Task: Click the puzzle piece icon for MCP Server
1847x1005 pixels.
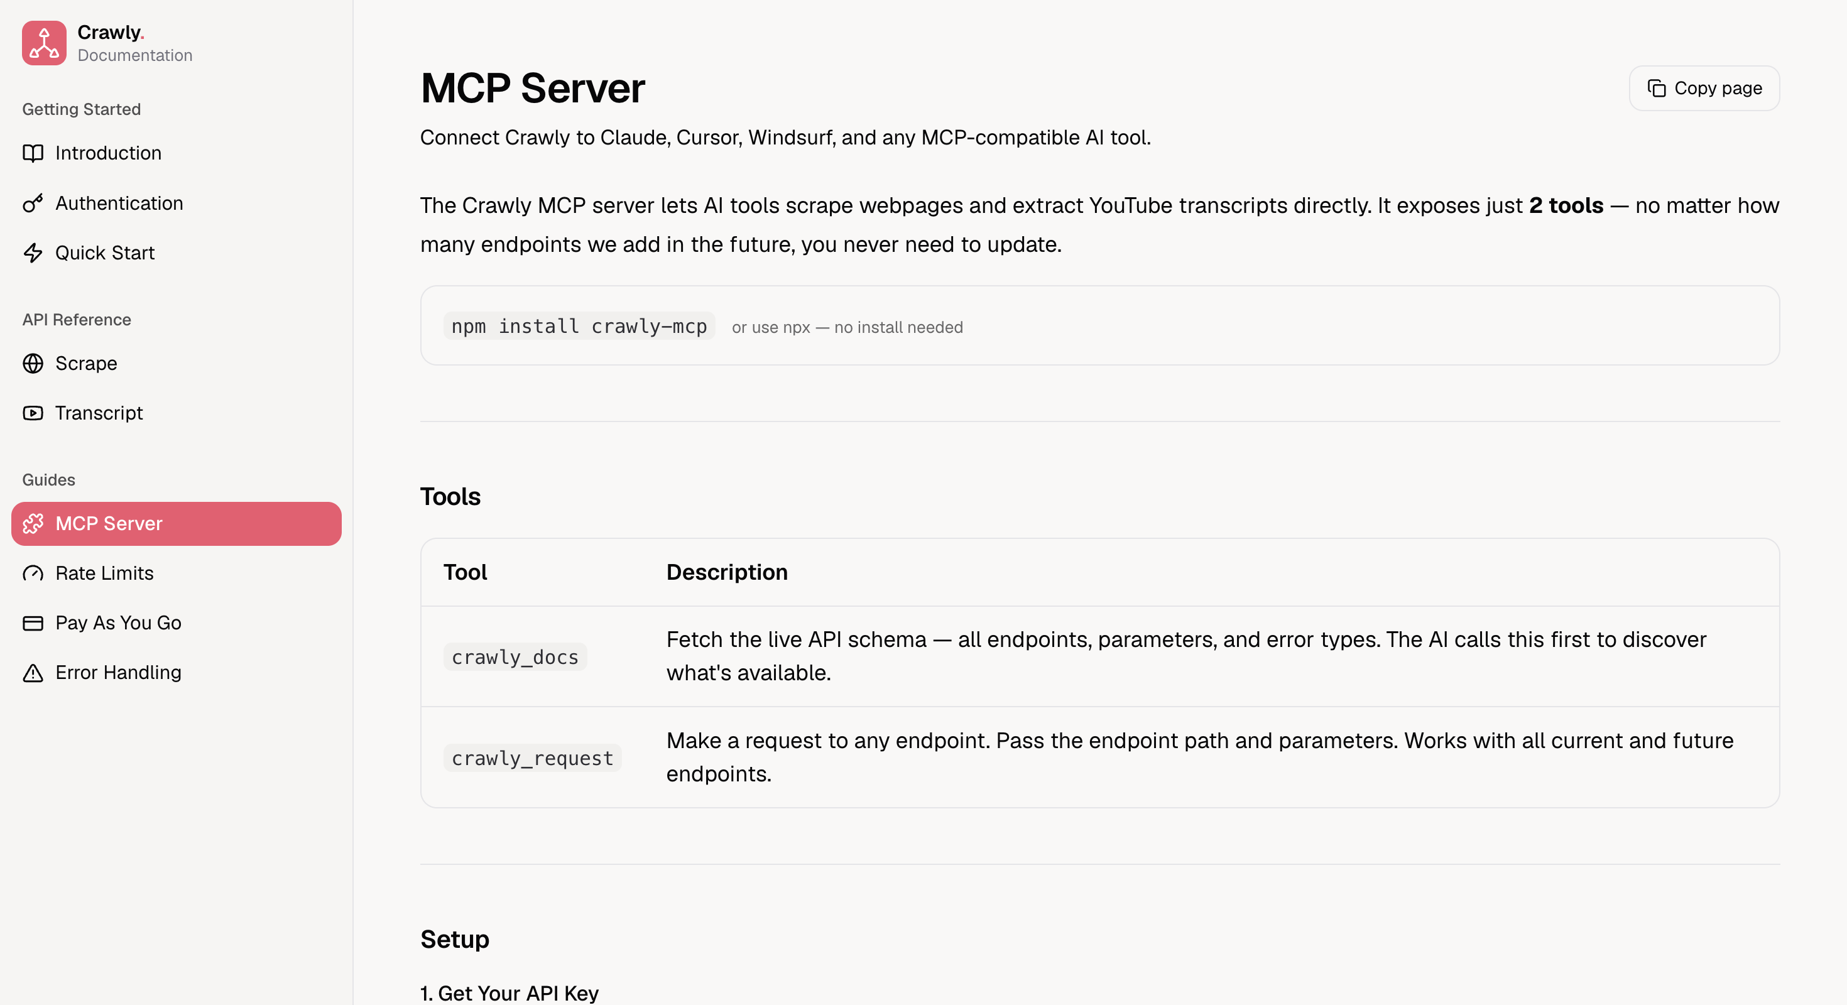Action: (x=33, y=523)
